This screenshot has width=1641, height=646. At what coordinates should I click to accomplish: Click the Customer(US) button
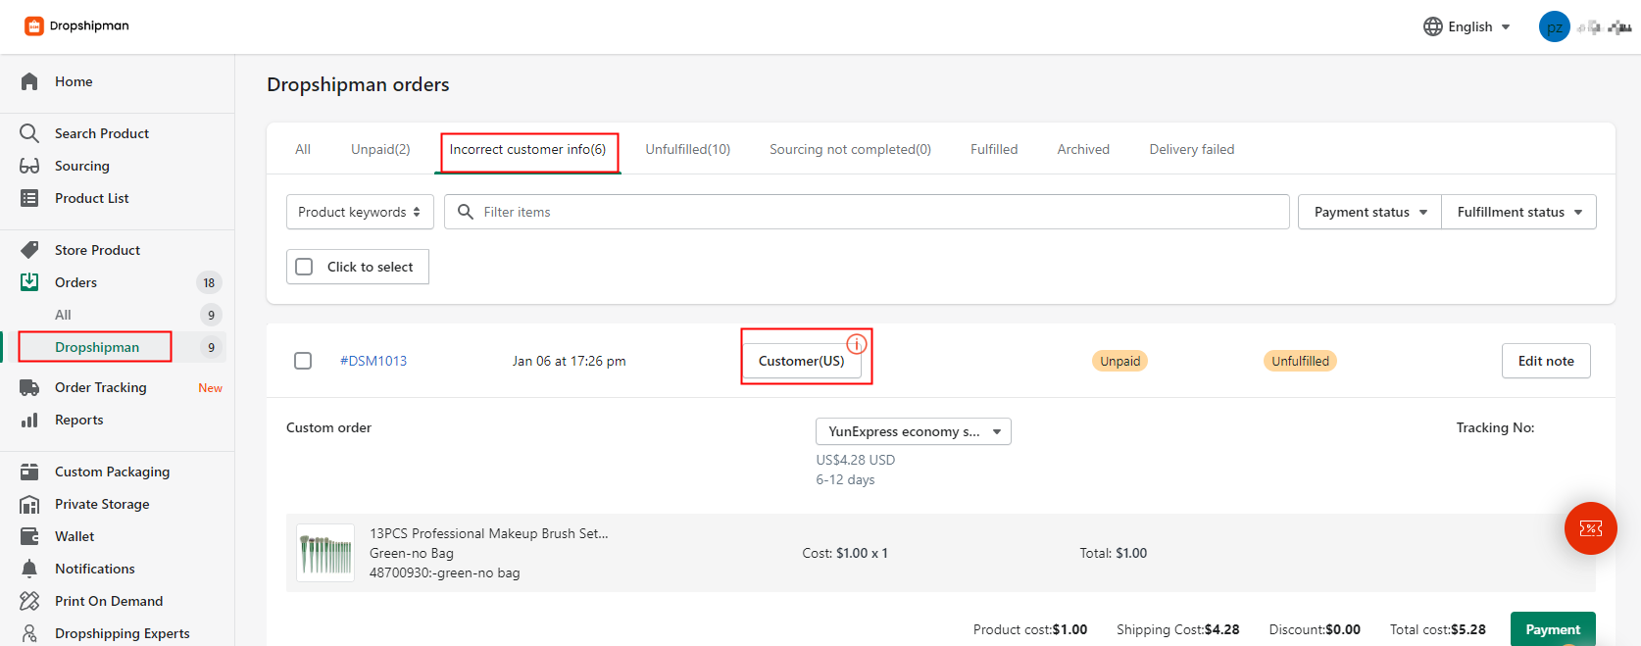(801, 361)
